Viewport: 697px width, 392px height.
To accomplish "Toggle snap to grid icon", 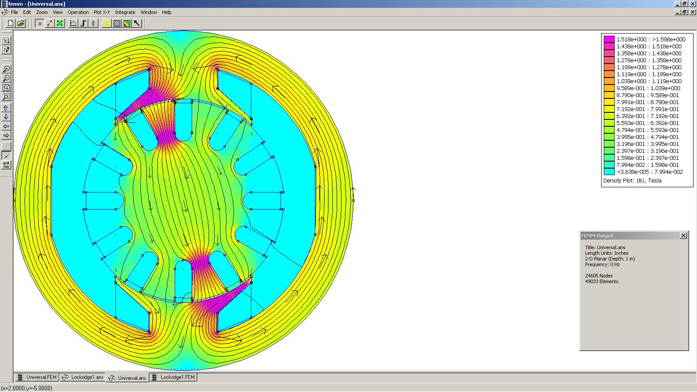I will tap(6, 155).
